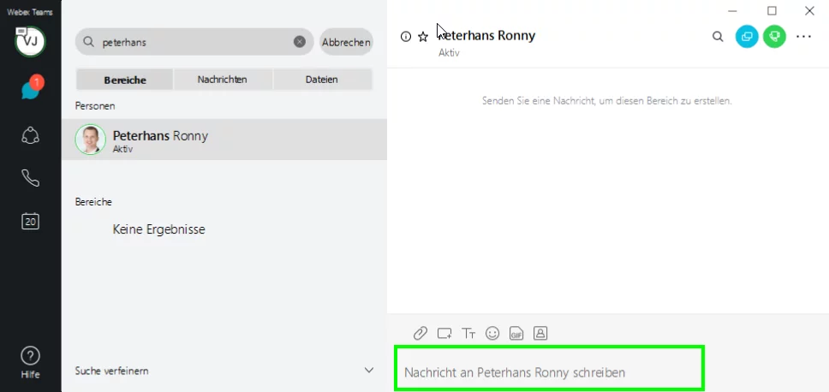Expand the Suche verfeinern chevron
The height and width of the screenshot is (392, 829).
click(369, 371)
